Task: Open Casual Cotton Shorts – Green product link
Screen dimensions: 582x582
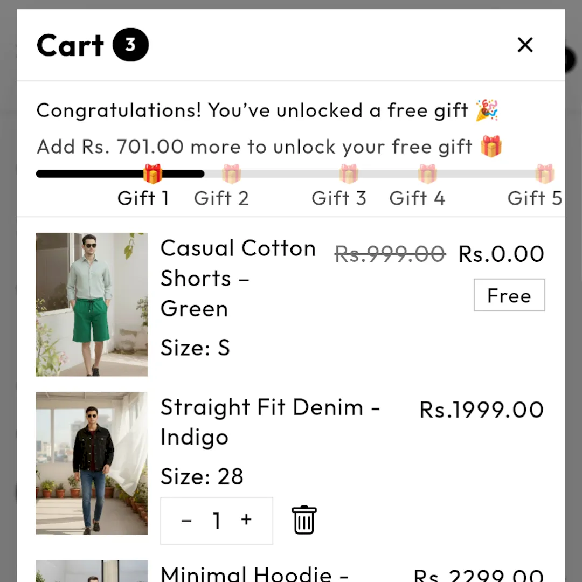Action: click(238, 278)
